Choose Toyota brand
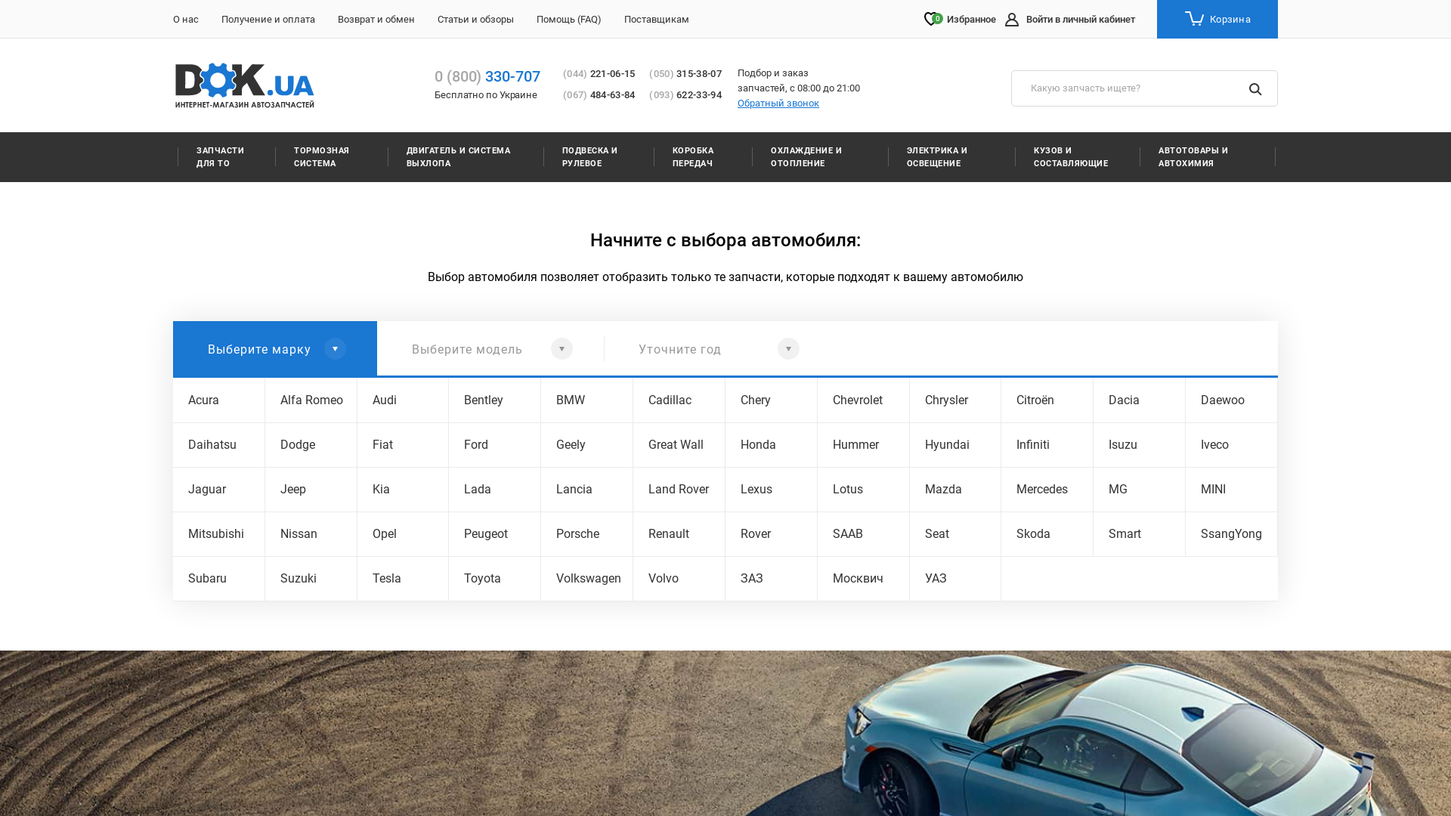Screen dimensions: 1451x816 495,578
